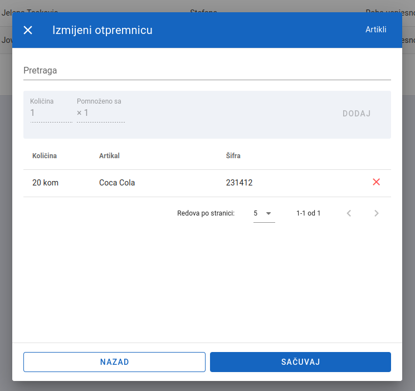The width and height of the screenshot is (415, 391).
Task: Select the Coca Cola cell
Action: (x=117, y=183)
